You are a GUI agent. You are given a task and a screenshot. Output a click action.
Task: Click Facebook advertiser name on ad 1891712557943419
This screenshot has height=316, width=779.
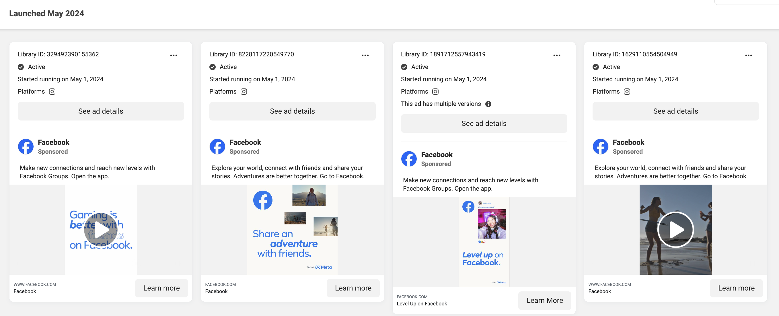tap(437, 155)
